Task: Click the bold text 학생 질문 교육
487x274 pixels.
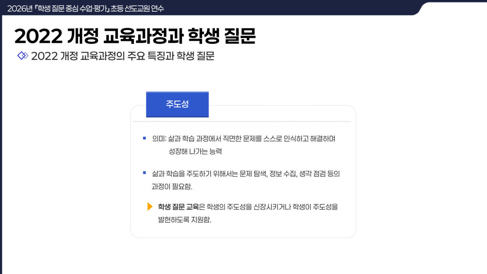Action: point(178,207)
